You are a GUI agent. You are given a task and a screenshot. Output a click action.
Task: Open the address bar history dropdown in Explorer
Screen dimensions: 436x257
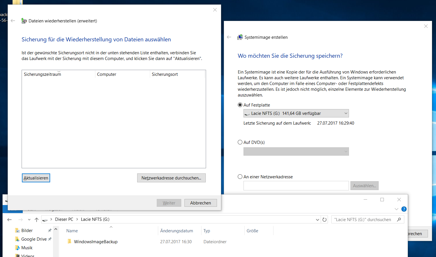pyautogui.click(x=318, y=220)
